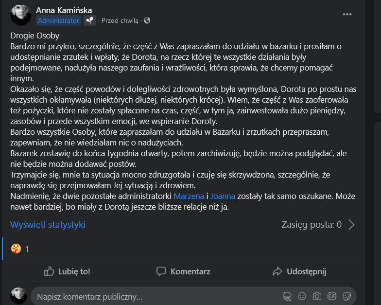
Task: Open sticker picker in comment box
Action: pos(347,296)
